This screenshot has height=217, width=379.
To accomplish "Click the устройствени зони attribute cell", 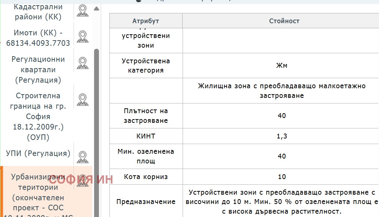I will click(x=146, y=41).
